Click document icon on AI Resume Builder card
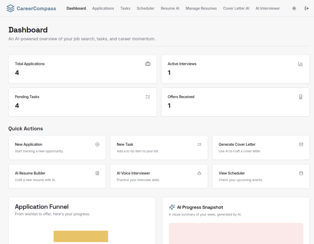Image resolution: width=314 pixels, height=244 pixels. click(97, 173)
